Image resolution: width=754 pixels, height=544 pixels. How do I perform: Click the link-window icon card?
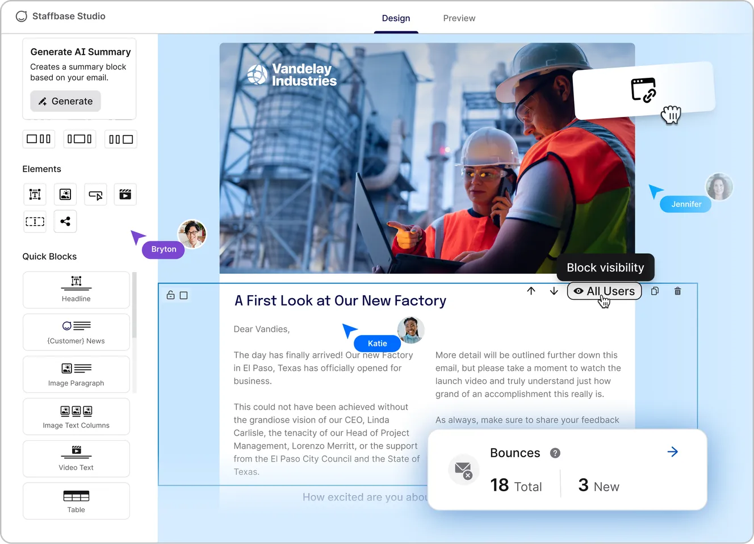[644, 90]
